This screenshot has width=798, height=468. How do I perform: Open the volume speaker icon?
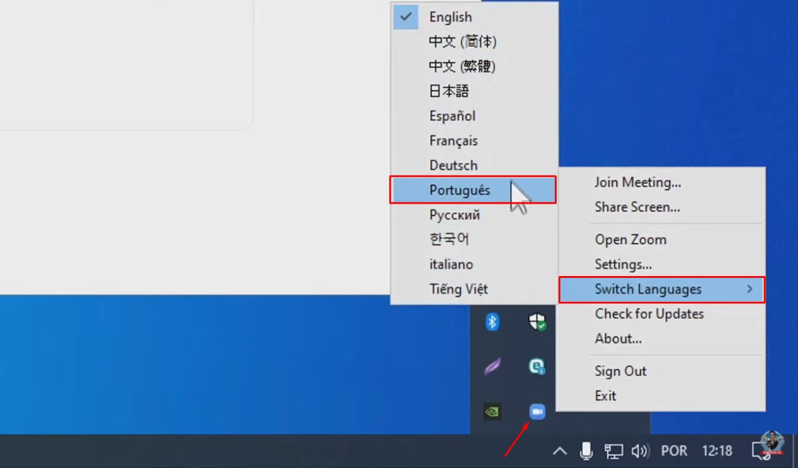coord(640,451)
